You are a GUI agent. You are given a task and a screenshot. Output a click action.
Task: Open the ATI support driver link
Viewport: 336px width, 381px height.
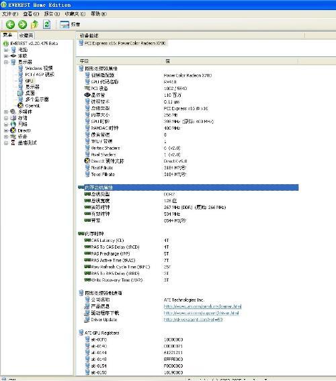coord(201,313)
